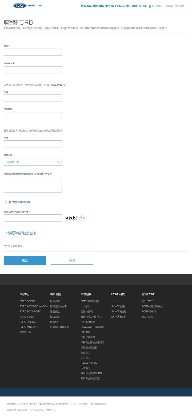
Task: Click the captcha text input field
Action: (x=33, y=218)
